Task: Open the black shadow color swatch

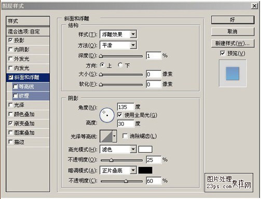Action: [x=145, y=170]
